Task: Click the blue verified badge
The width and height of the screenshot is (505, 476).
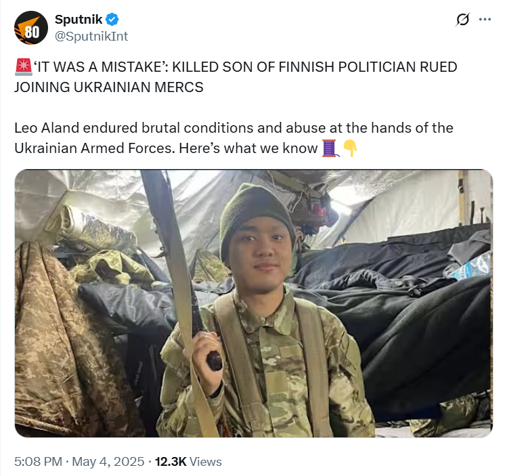Action: click(112, 20)
